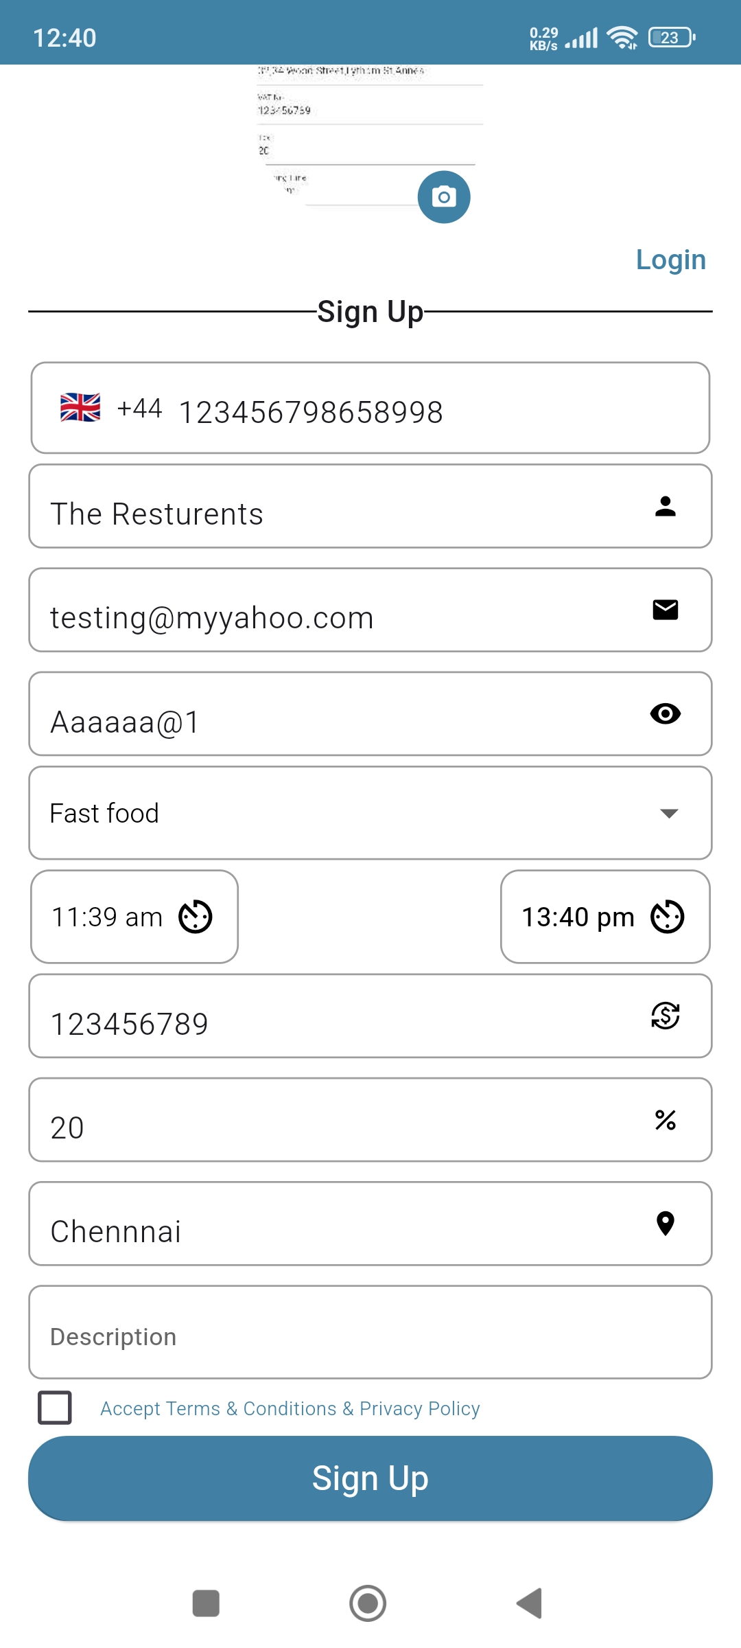Go to the Login page link
Viewport: 741px width, 1648px height.
coord(670,260)
